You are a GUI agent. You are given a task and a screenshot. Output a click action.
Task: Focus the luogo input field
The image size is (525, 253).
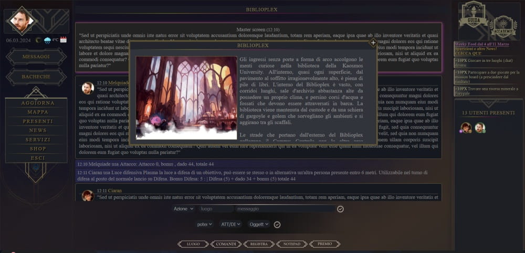coord(216,209)
